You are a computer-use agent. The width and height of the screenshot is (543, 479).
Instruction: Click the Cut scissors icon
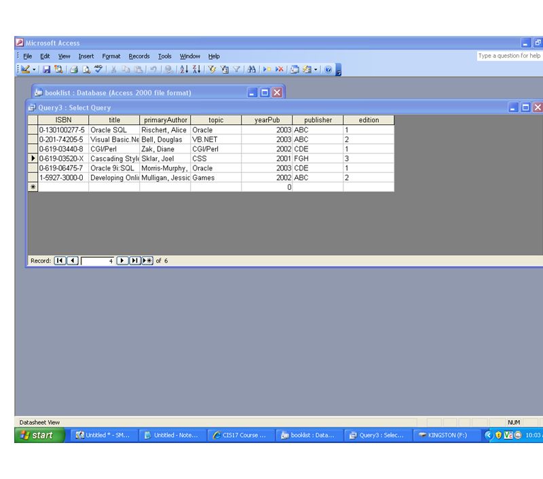pos(113,70)
